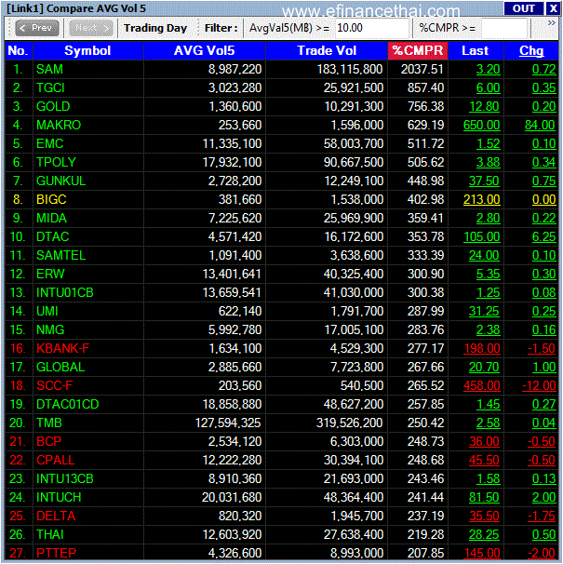Close the Compare AVG Vol 5 window
Screen dimensions: 563x564
tap(553, 8)
